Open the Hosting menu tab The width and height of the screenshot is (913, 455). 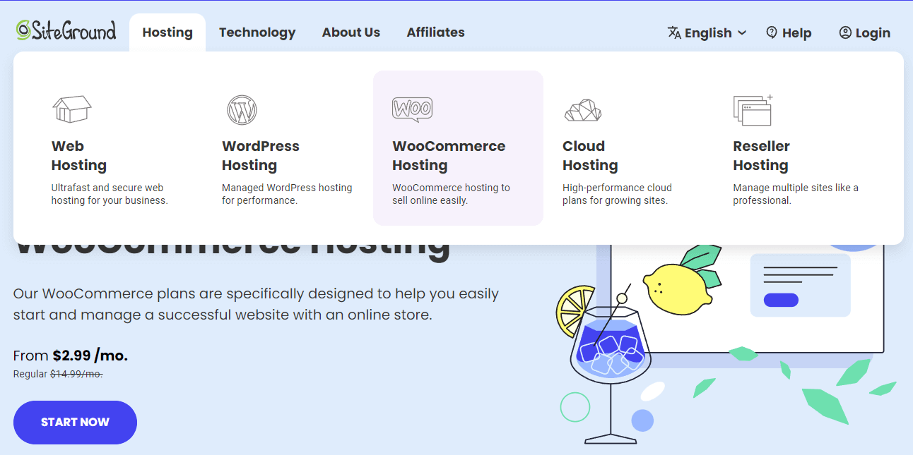click(x=167, y=32)
